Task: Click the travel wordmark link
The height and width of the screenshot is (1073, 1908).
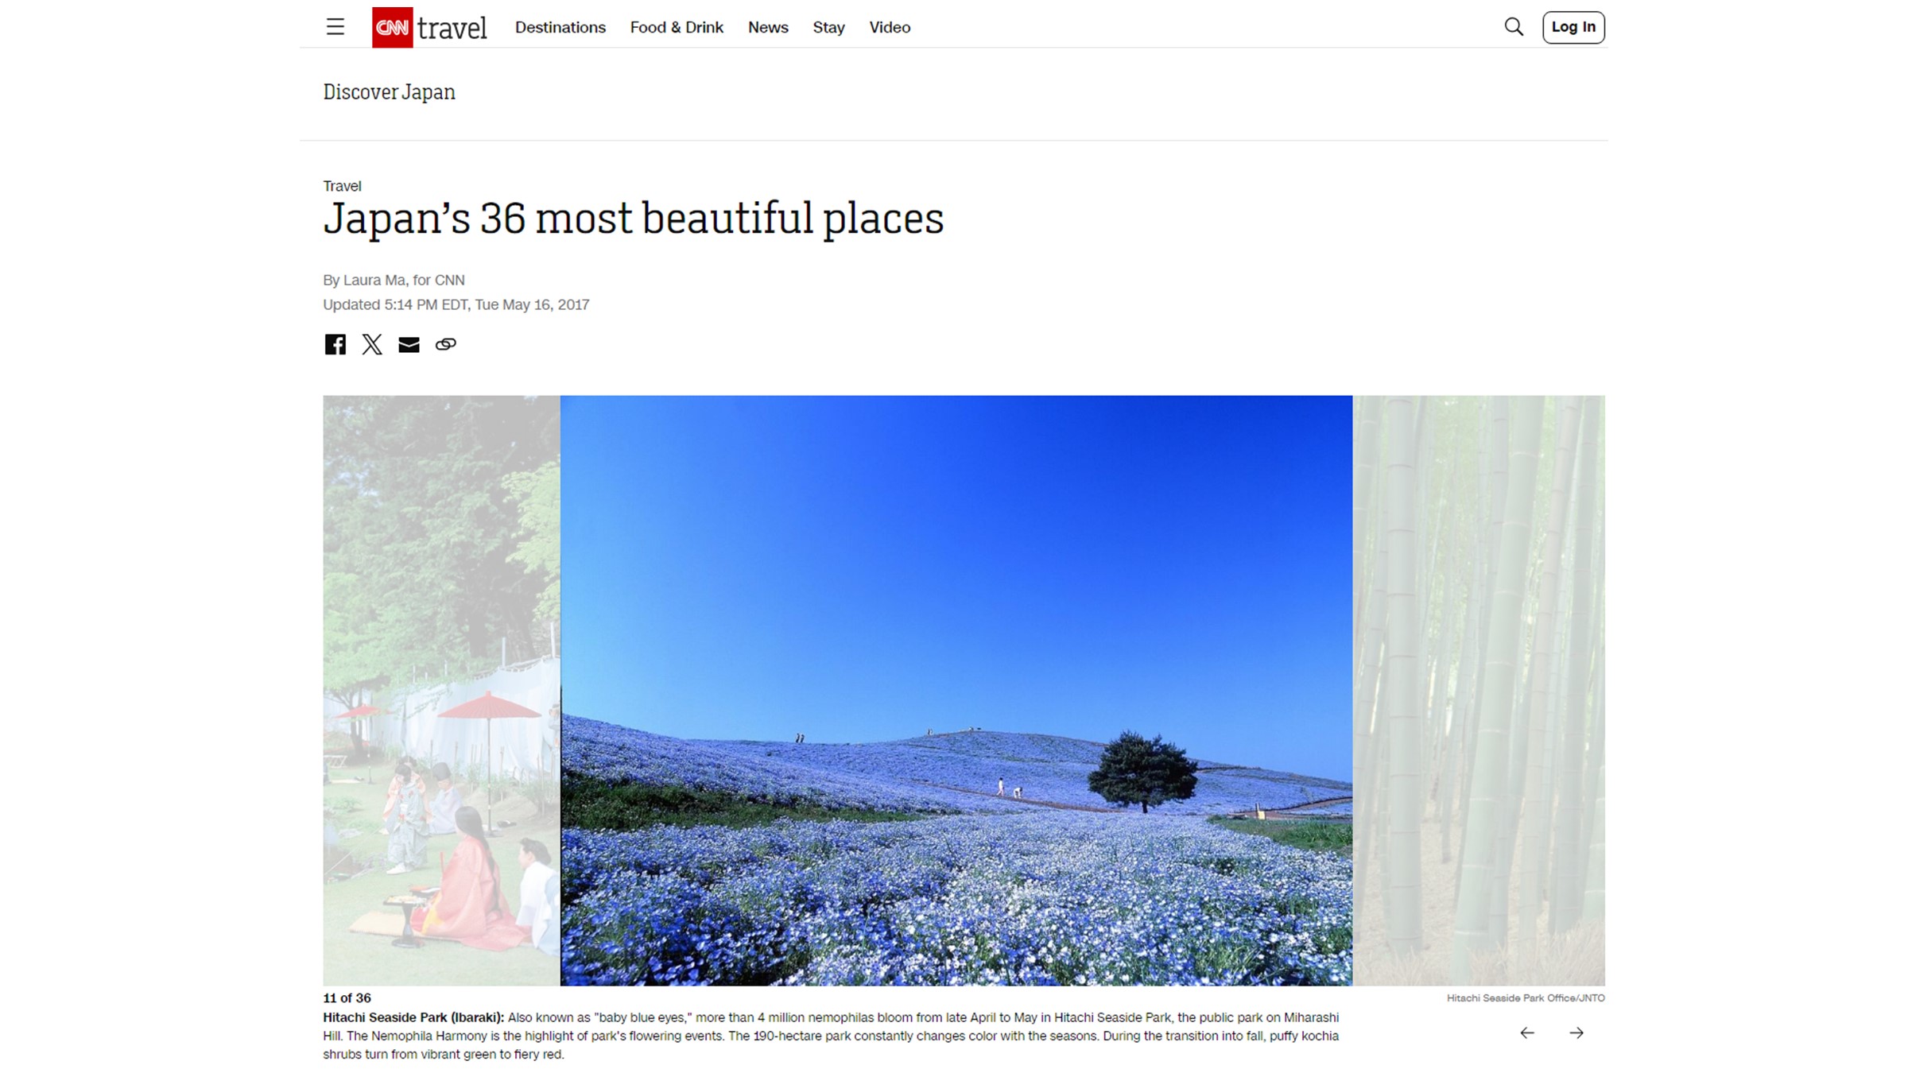Action: (452, 29)
